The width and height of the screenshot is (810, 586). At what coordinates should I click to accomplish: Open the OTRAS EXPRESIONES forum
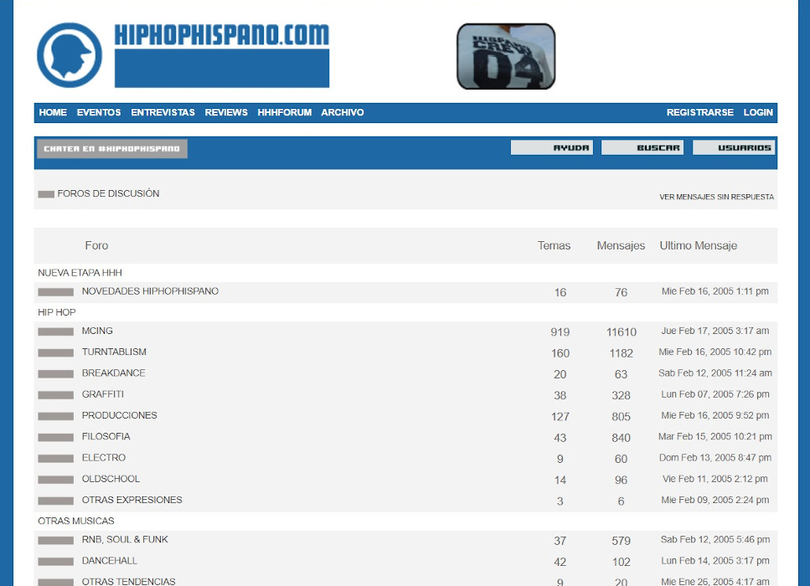132,501
